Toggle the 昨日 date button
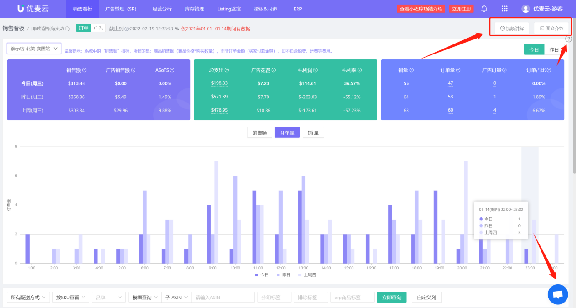 tap(554, 49)
